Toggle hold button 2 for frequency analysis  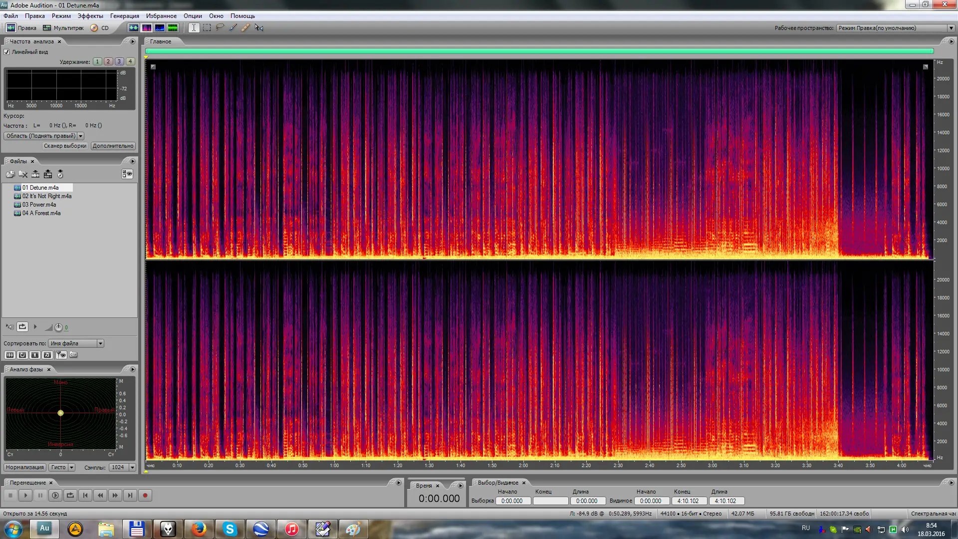click(x=108, y=61)
